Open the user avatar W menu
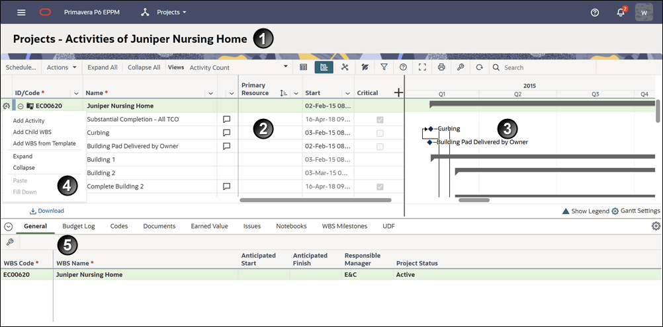Image resolution: width=663 pixels, height=327 pixels. tap(644, 13)
